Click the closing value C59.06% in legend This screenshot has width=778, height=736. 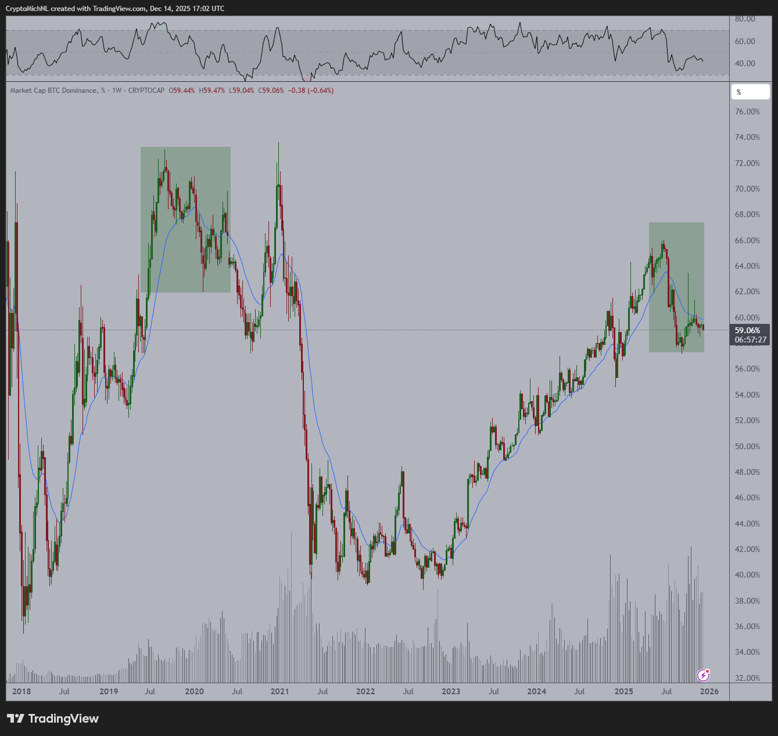coord(271,91)
